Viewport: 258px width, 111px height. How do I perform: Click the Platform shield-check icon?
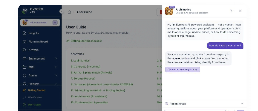point(25,84)
